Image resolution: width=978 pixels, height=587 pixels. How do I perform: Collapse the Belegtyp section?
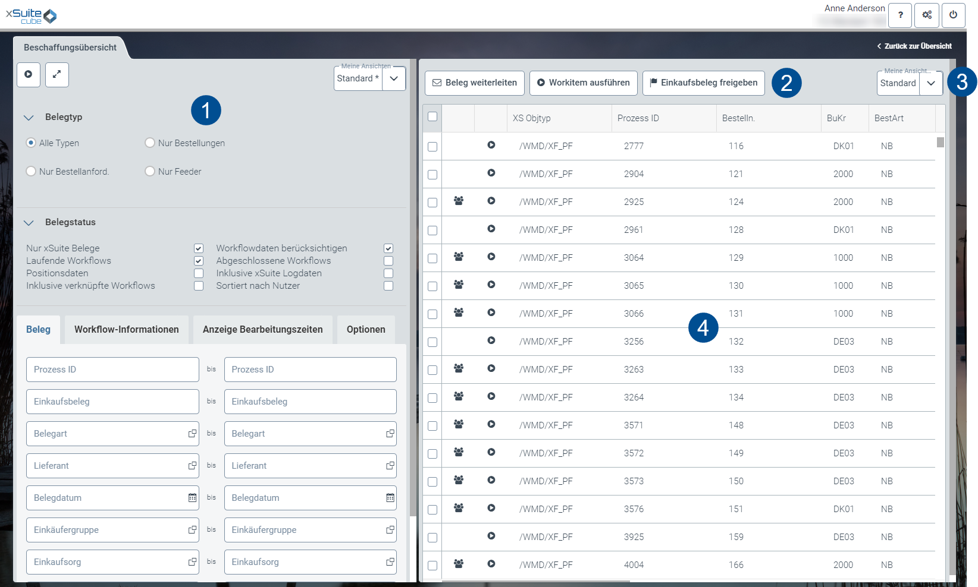coord(29,118)
